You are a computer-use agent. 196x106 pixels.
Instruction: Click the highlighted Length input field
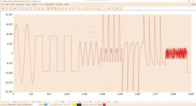click(x=47, y=105)
